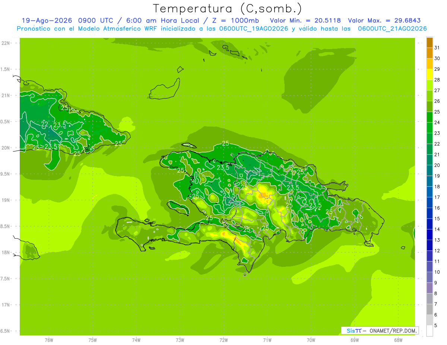Click the '19N' latitude axis label

(6, 200)
